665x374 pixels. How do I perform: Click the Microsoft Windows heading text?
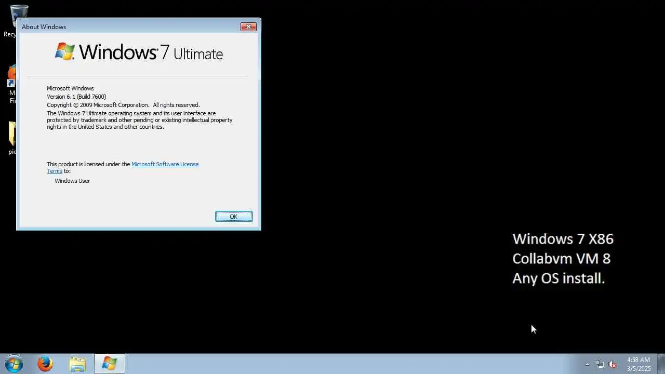70,88
